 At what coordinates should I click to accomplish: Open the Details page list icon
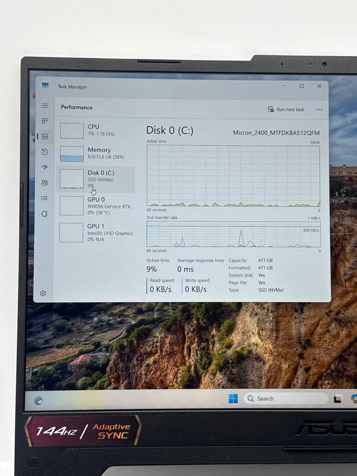pyautogui.click(x=44, y=198)
